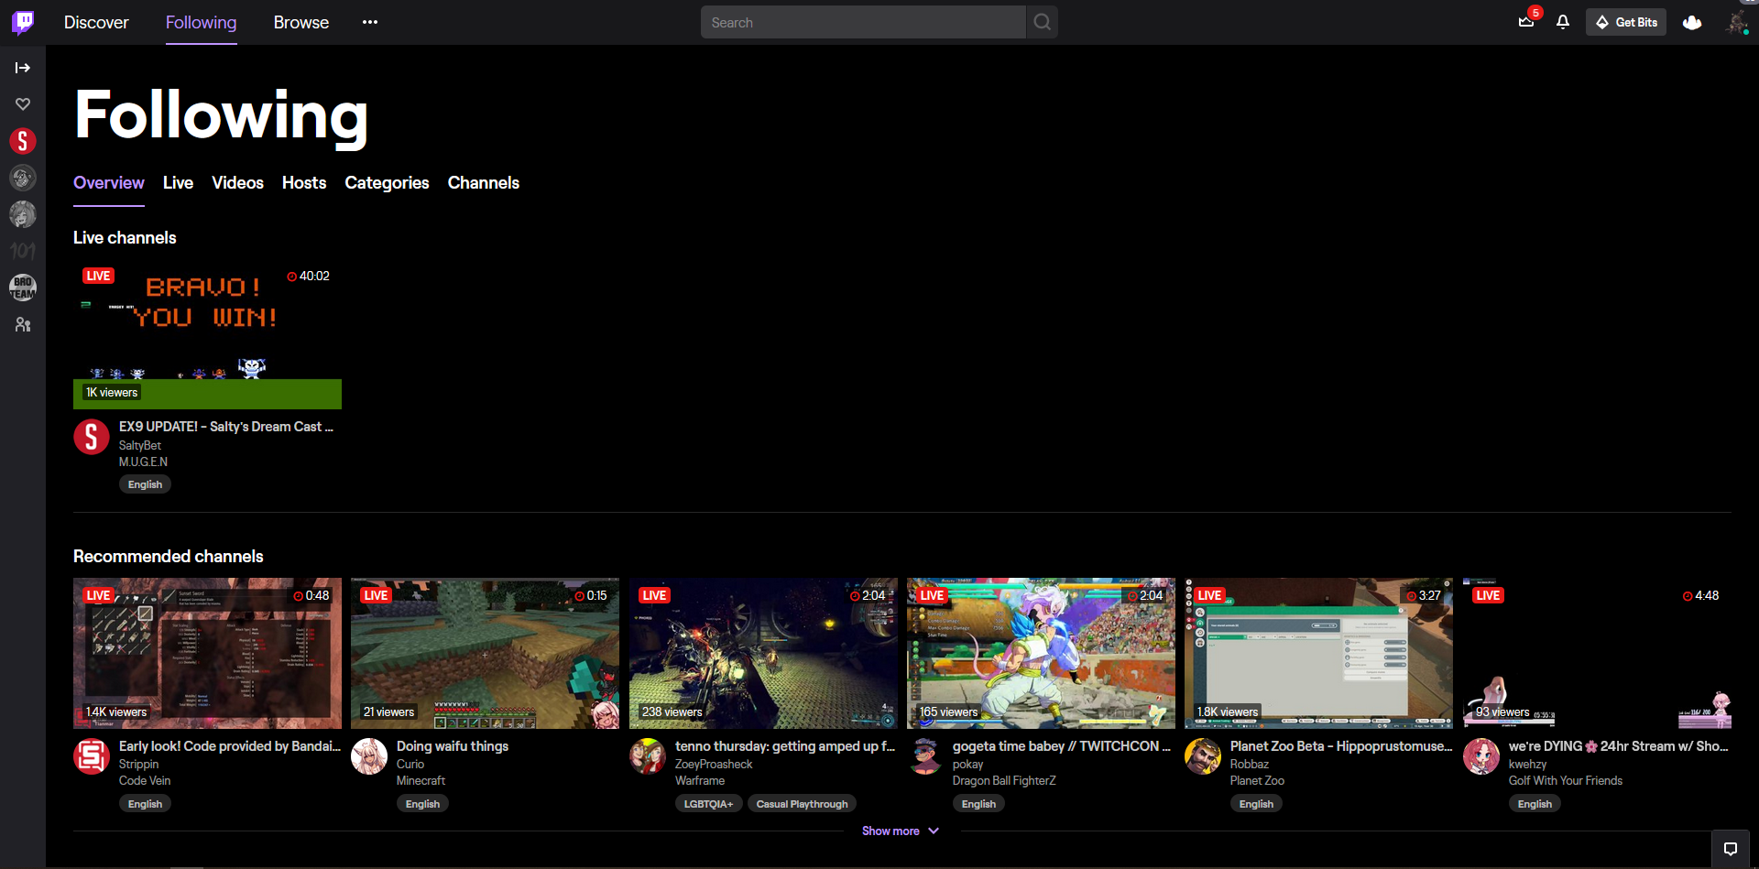This screenshot has width=1759, height=869.
Task: Switch to the Categories tab
Action: 387,182
